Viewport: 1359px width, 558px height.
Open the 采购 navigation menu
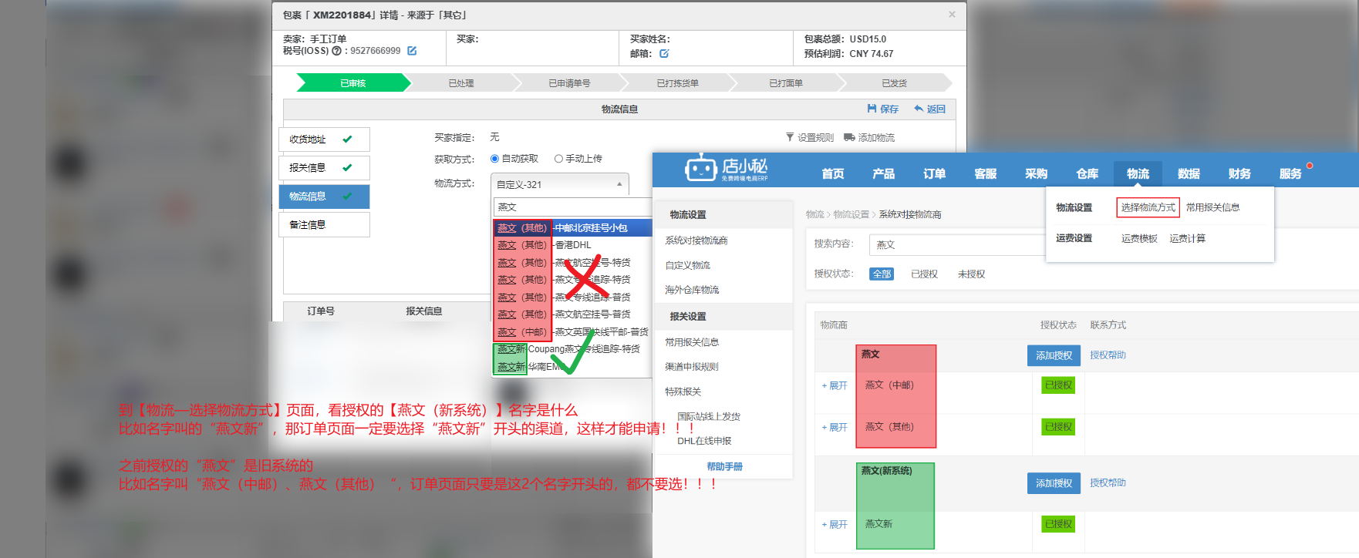[x=1037, y=173]
